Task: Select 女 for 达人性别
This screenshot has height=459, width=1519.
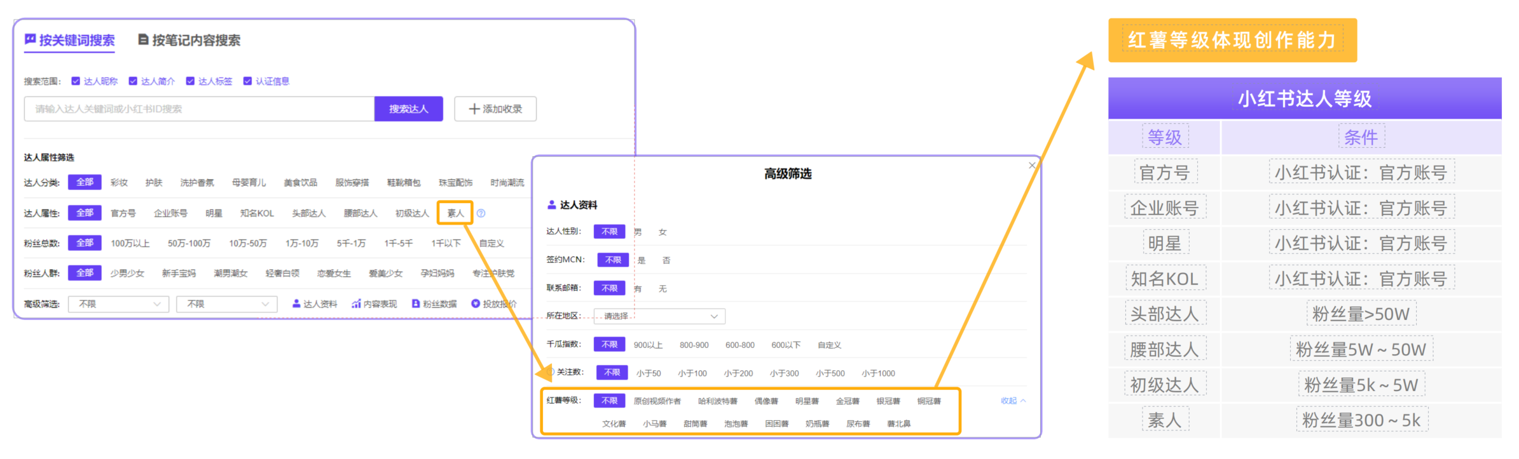Action: [x=663, y=232]
